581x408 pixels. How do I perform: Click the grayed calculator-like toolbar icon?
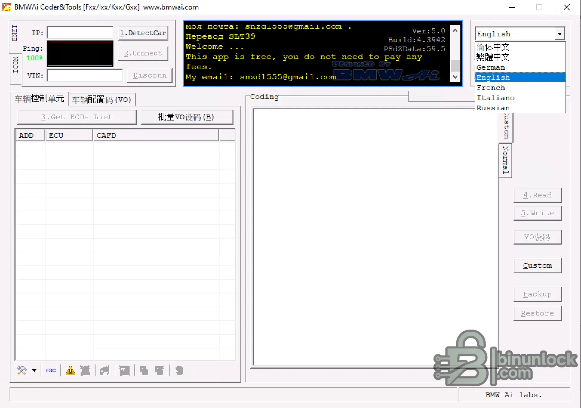tap(124, 370)
